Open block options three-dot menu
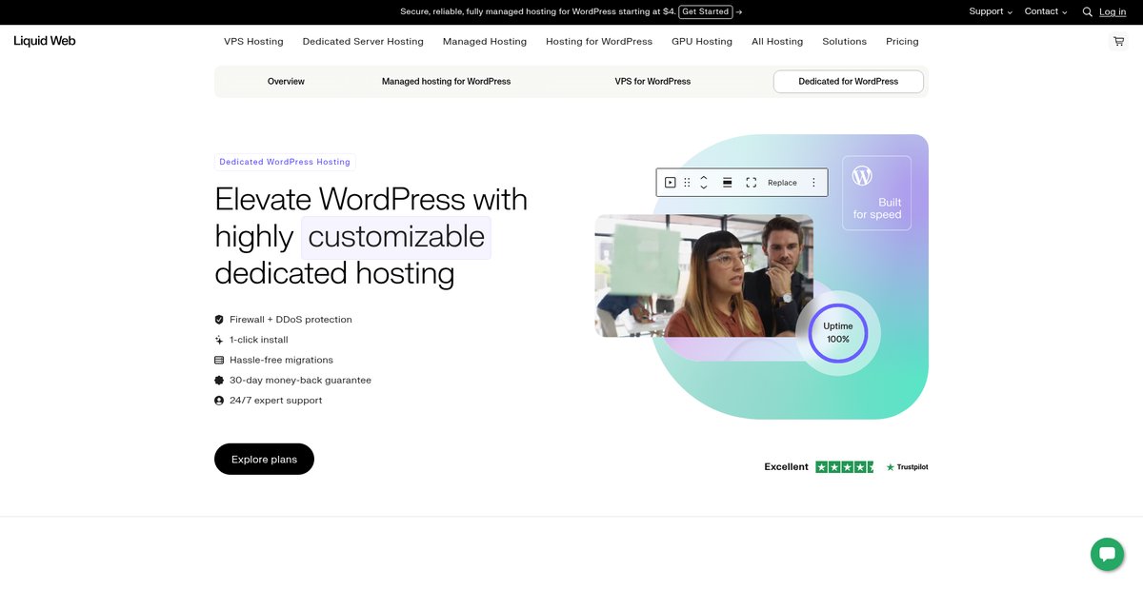This screenshot has width=1143, height=590. 813,183
